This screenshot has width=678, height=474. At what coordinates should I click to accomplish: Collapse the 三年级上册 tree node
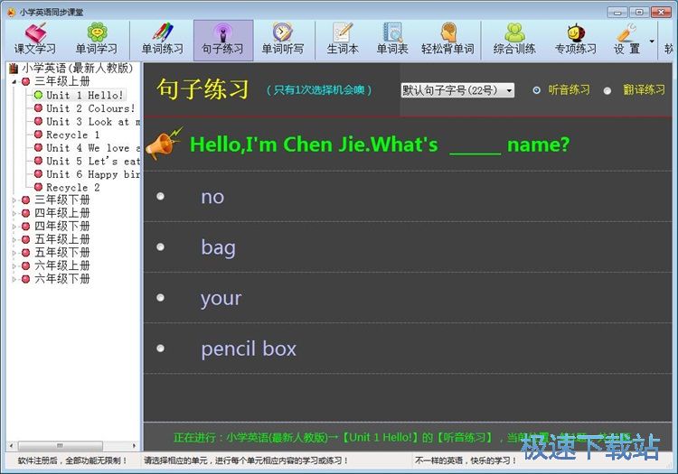pyautogui.click(x=14, y=81)
